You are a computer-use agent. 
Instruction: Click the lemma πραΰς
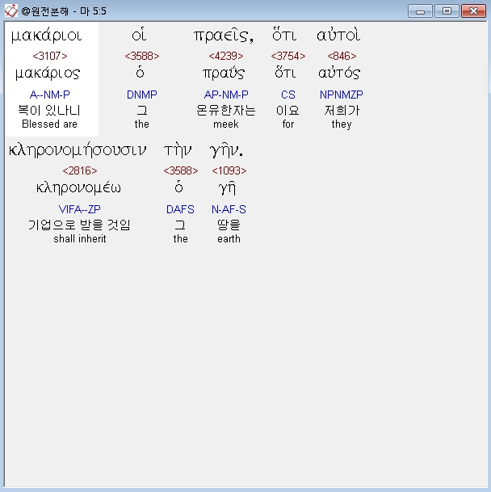[224, 74]
